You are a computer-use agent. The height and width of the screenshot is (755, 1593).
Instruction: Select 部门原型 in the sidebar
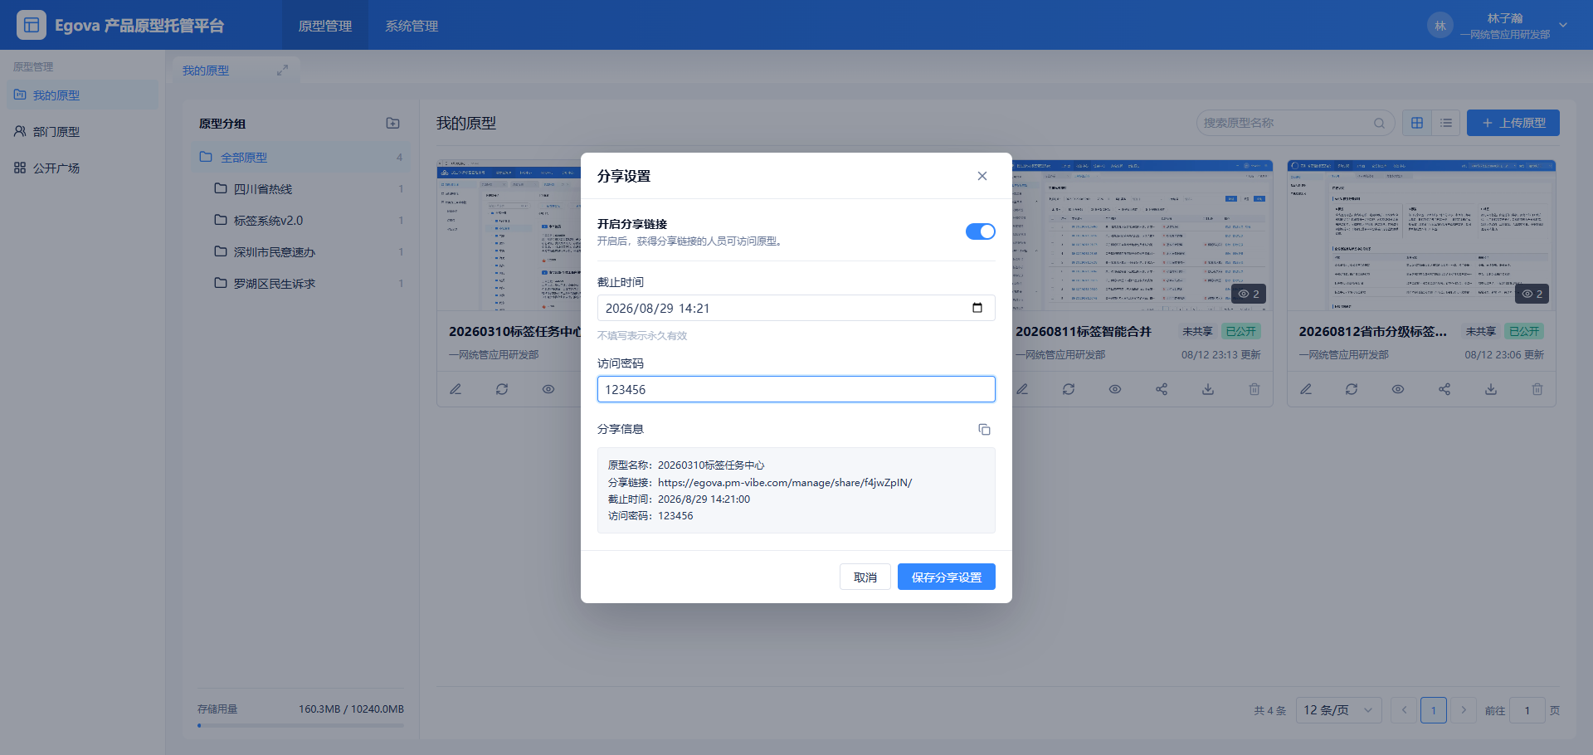[56, 132]
